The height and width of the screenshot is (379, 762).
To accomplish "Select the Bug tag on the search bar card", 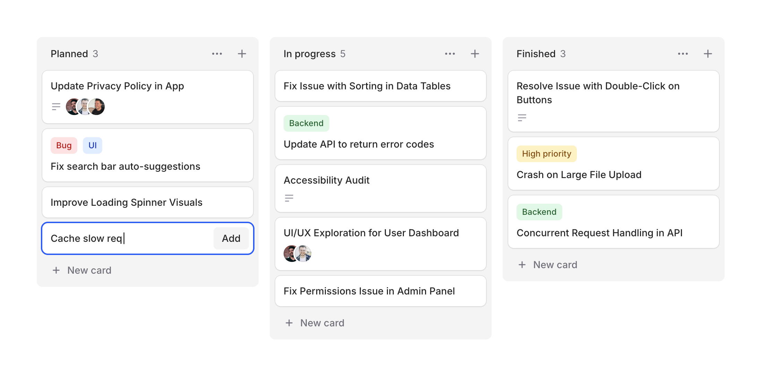I will (63, 145).
